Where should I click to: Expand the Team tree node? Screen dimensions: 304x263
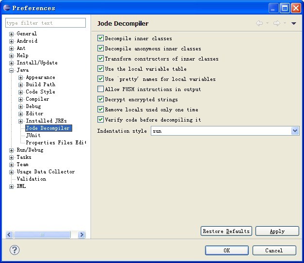(12, 165)
